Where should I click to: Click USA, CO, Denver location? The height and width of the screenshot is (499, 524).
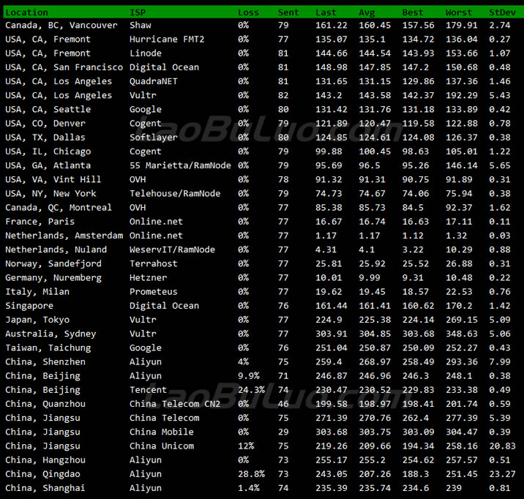coord(45,124)
